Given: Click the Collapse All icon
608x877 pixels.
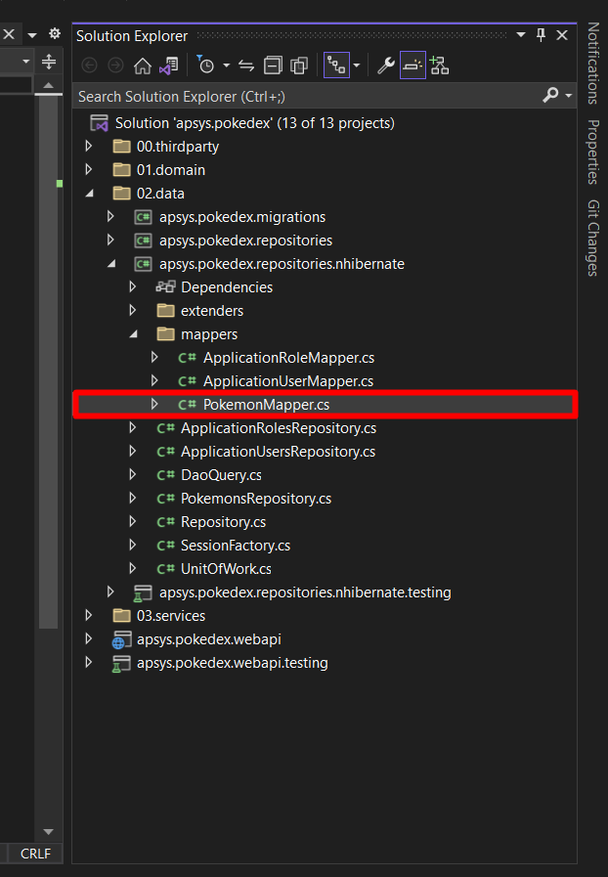Looking at the screenshot, I should (x=273, y=66).
